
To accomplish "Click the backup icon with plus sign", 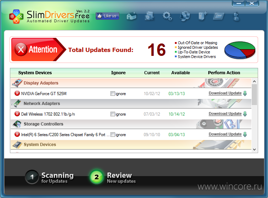I will point(203,16).
